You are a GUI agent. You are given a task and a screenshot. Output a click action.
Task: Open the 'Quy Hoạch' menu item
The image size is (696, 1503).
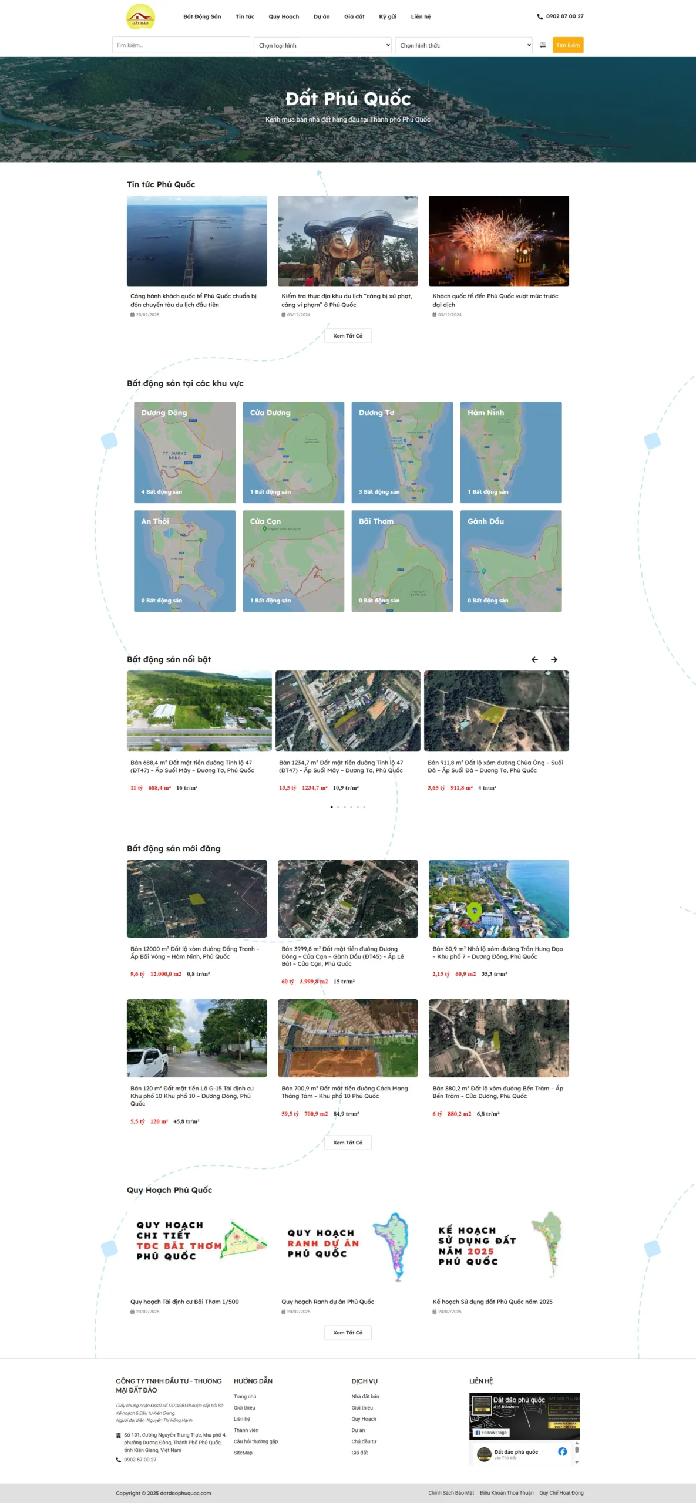click(x=284, y=16)
